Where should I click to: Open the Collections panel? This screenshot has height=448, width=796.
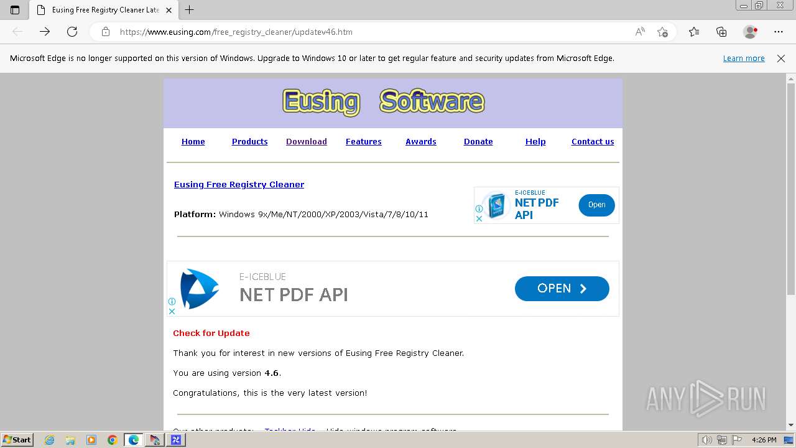coord(721,32)
